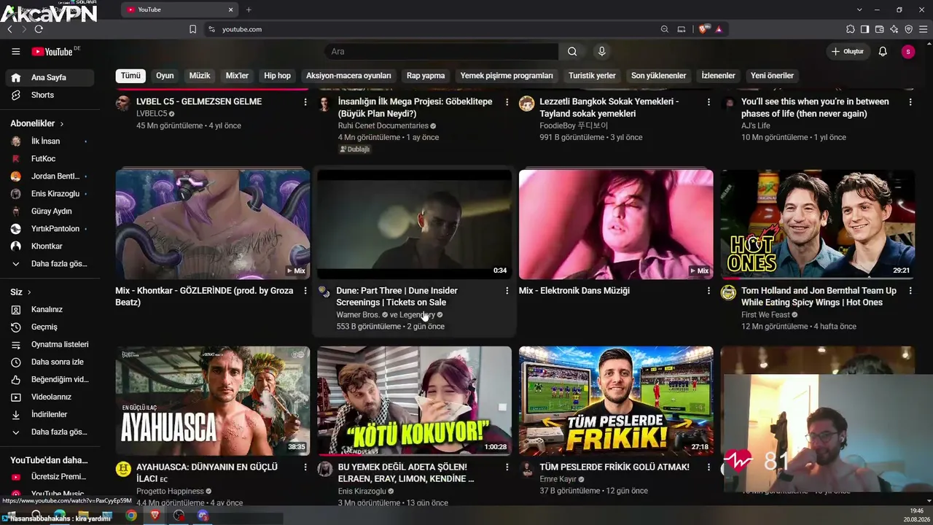Go back to the previous page

point(9,29)
